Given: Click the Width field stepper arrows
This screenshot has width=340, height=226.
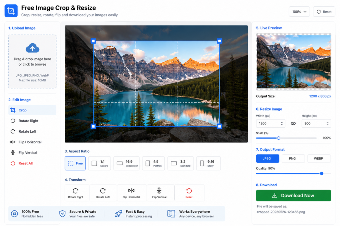Looking at the screenshot, I should 282,123.
